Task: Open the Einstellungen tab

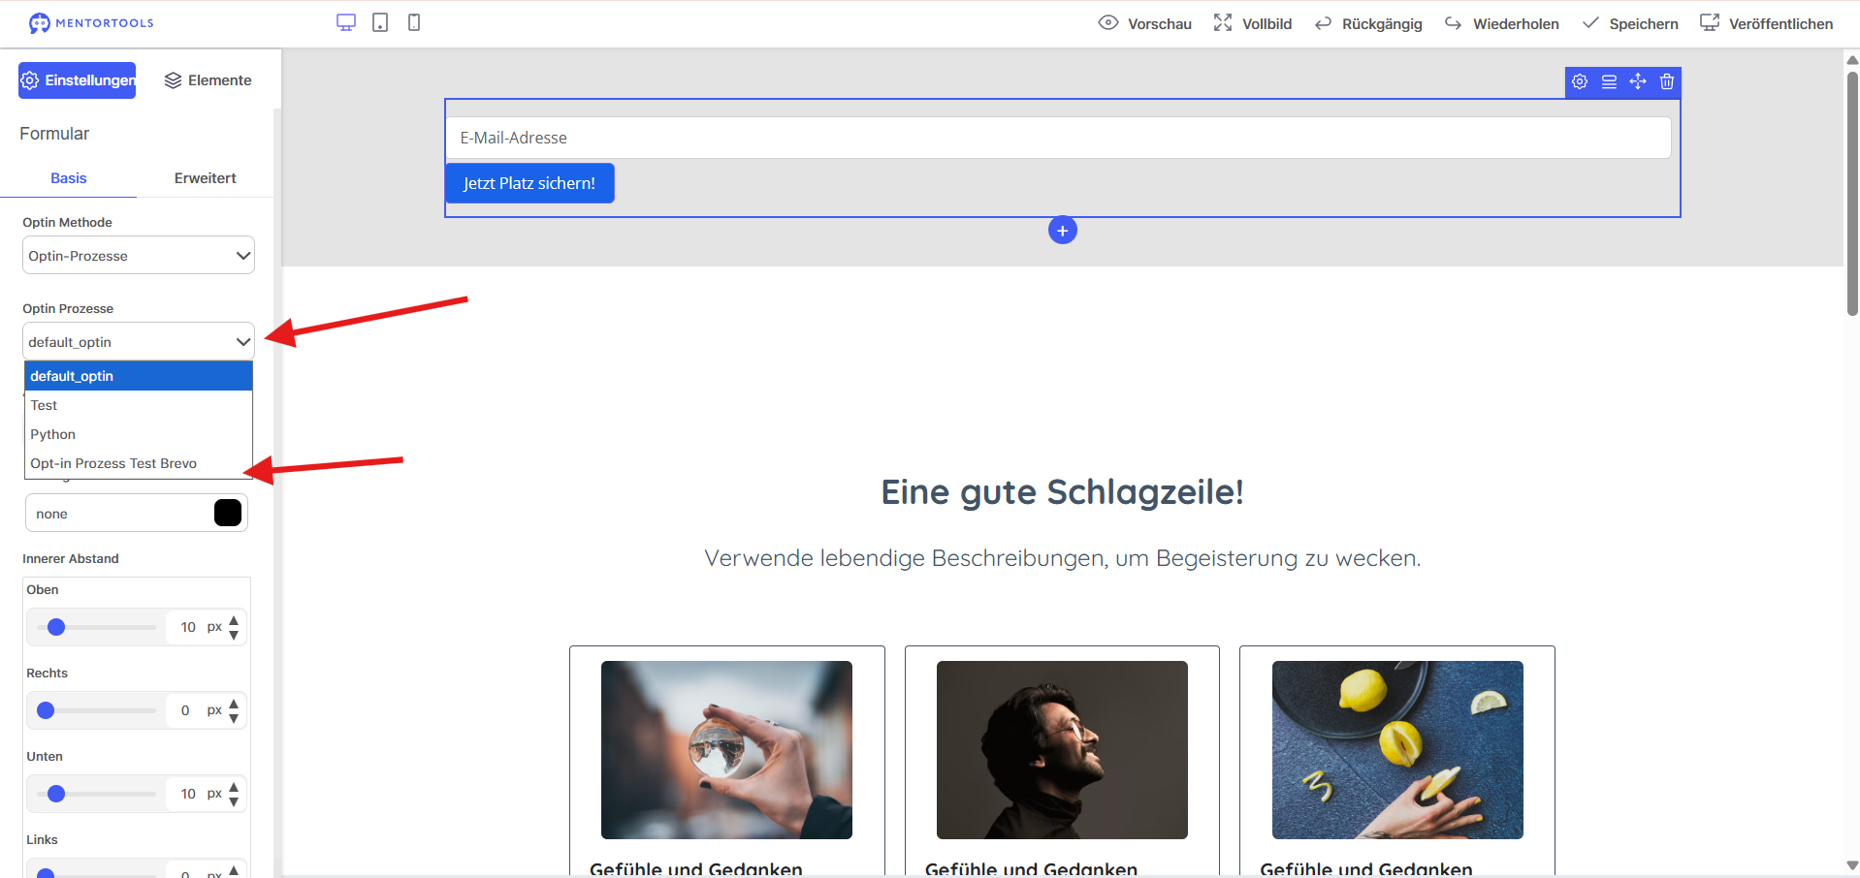Action: tap(78, 80)
